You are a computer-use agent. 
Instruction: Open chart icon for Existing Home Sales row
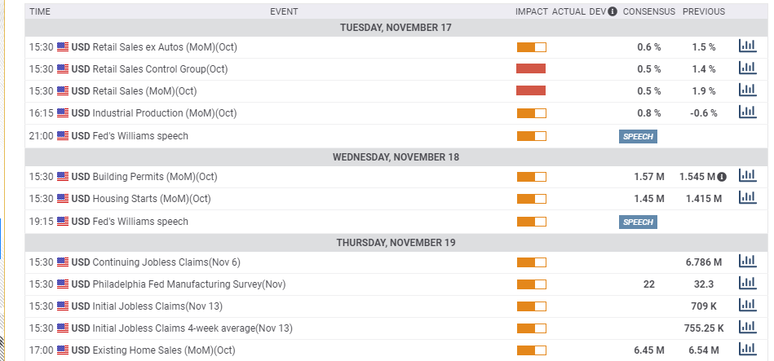747,349
